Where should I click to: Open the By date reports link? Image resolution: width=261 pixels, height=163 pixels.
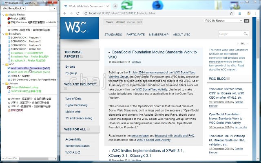[70, 67]
